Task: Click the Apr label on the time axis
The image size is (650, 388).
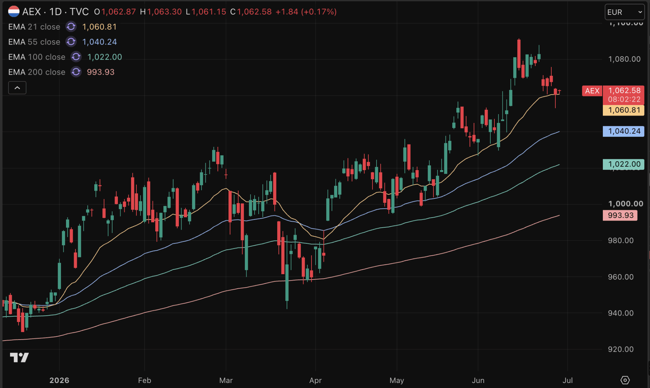Action: point(316,381)
